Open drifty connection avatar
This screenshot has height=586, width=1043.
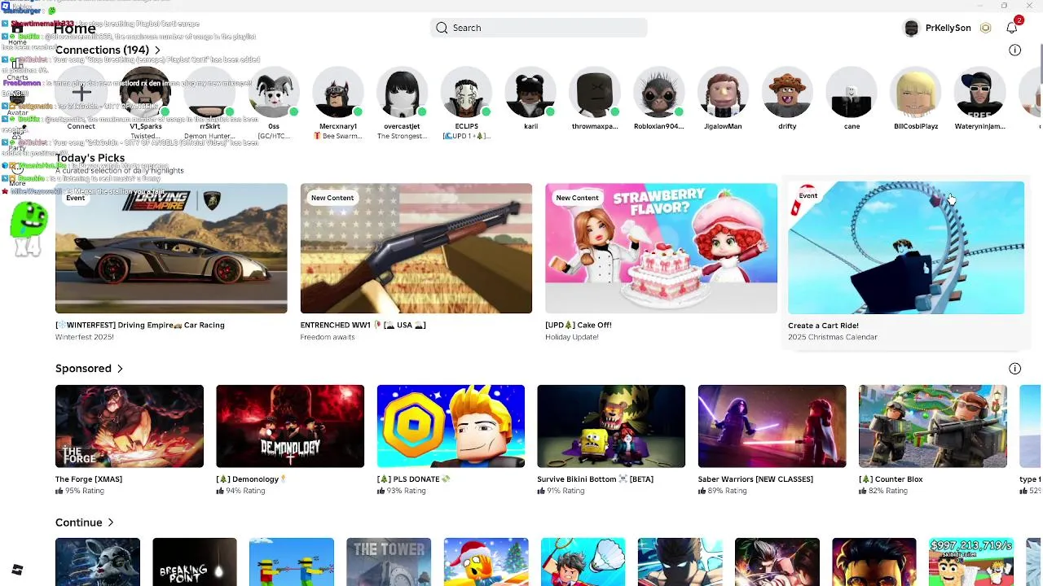tap(787, 93)
